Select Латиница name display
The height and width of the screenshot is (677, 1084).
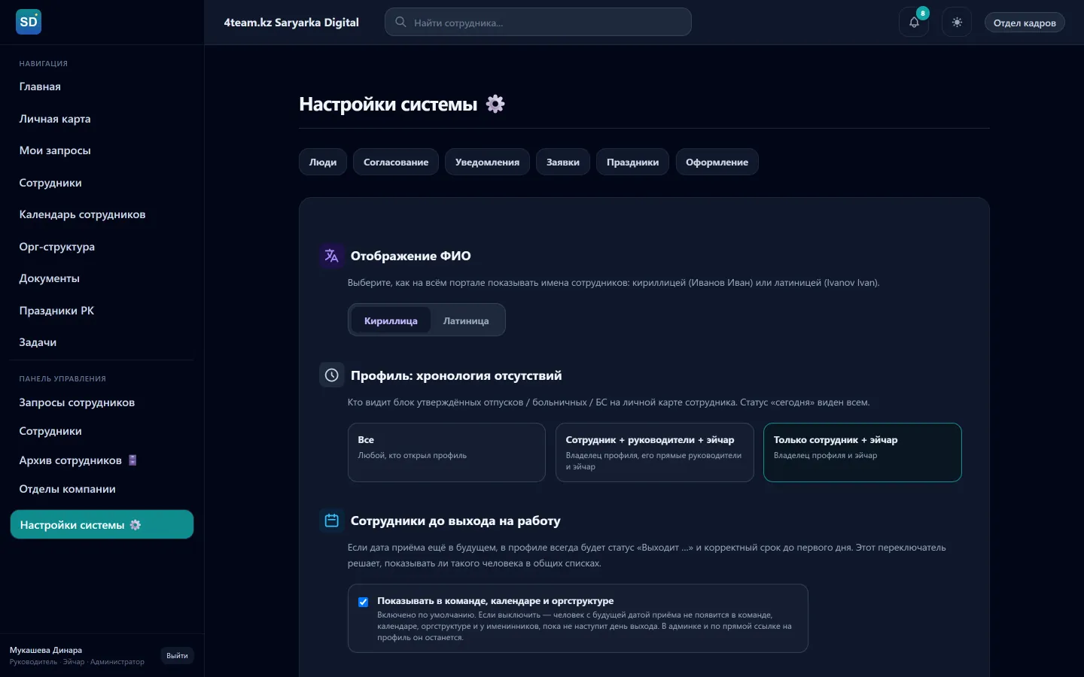tap(466, 320)
